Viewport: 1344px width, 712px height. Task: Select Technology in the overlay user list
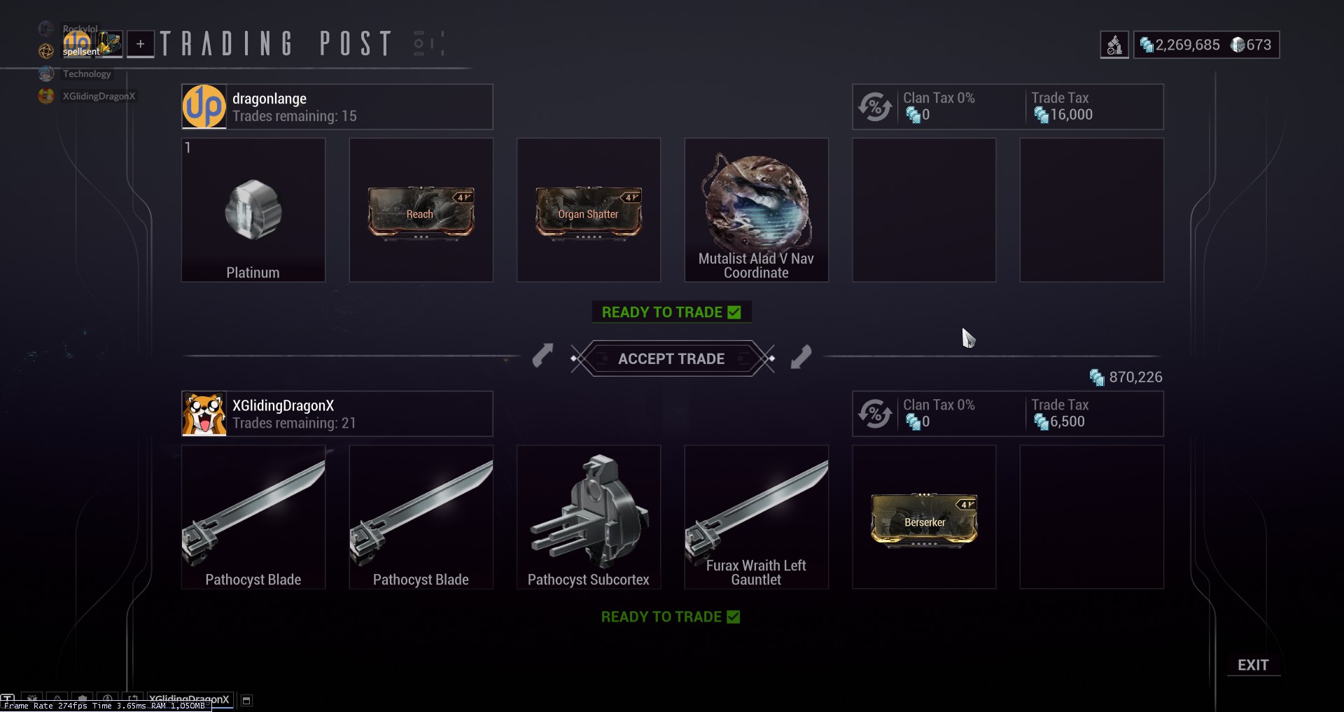tap(87, 74)
